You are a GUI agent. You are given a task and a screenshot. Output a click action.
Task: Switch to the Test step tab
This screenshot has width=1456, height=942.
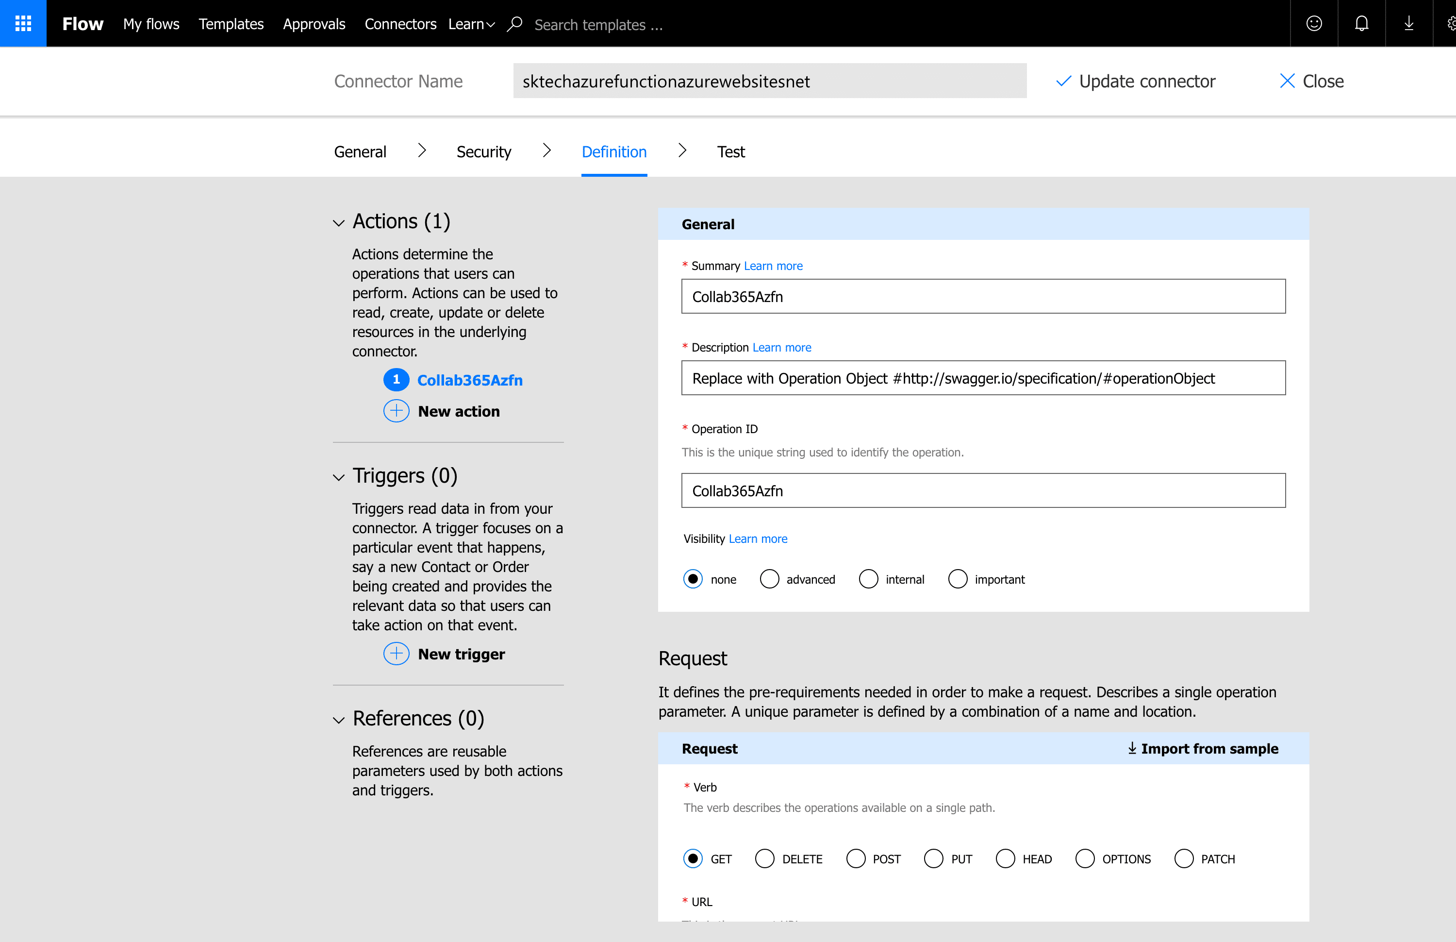pos(731,151)
